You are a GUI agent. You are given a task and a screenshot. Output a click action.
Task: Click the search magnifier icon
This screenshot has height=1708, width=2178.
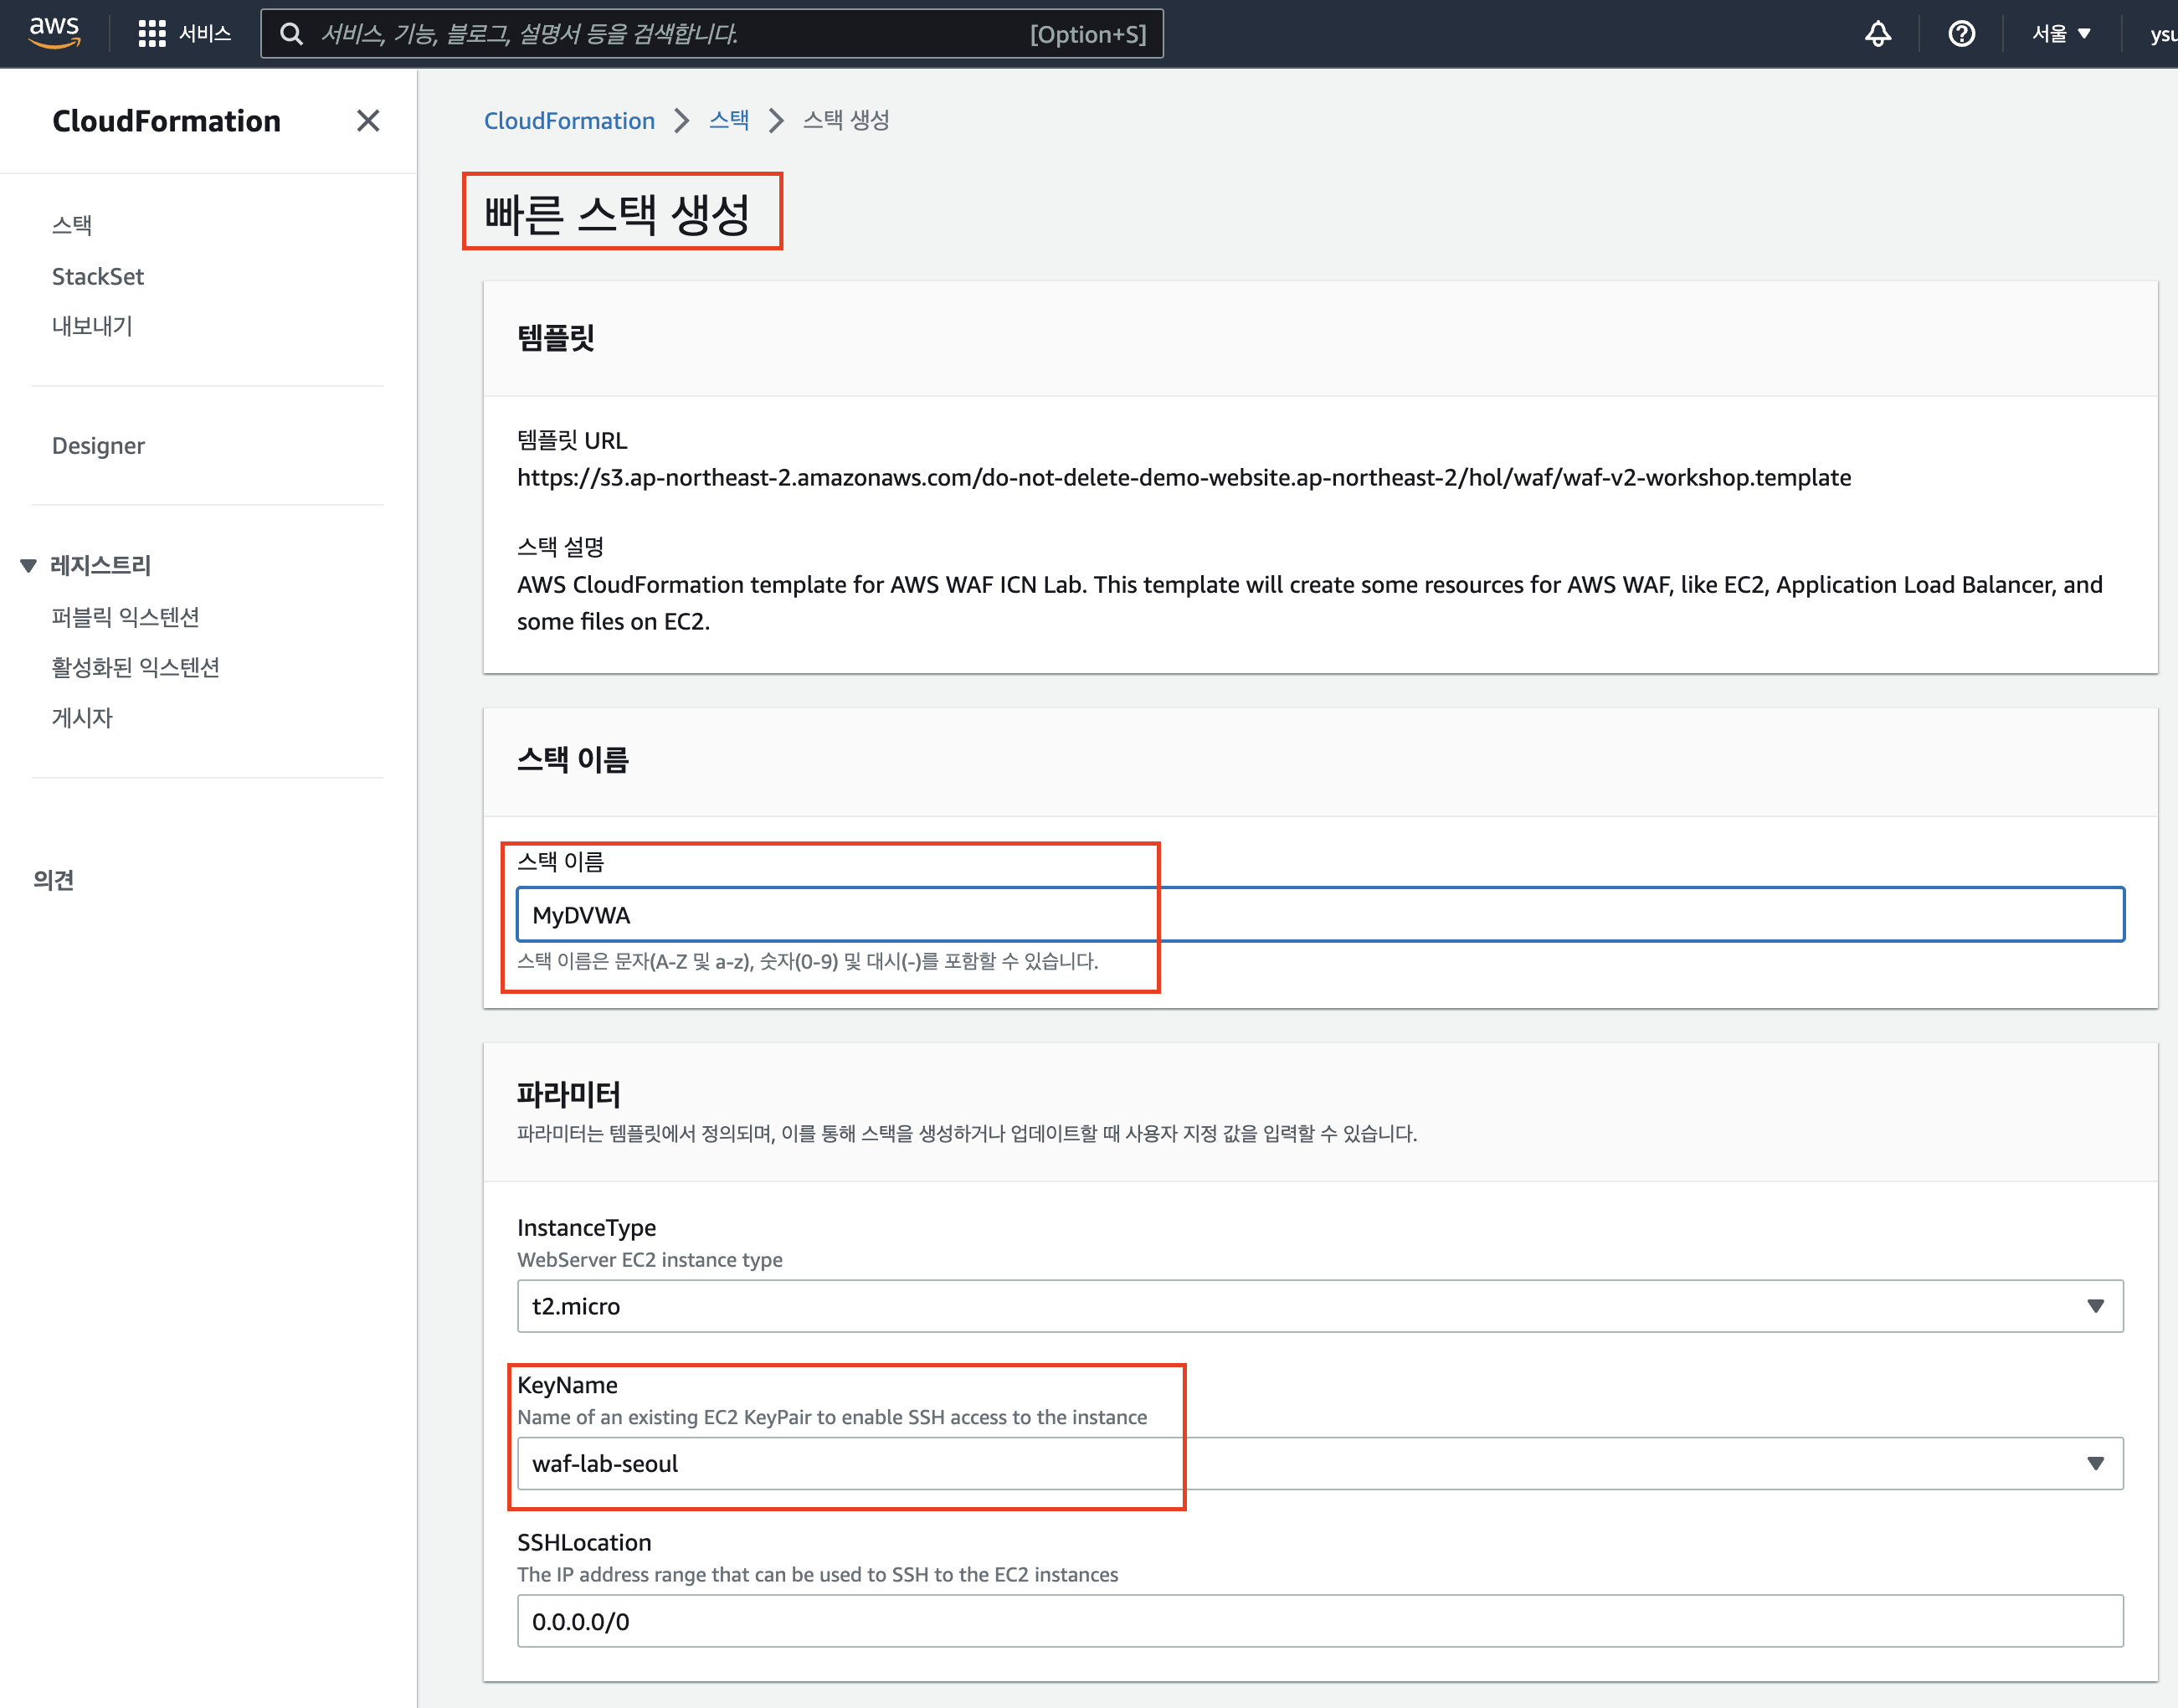coord(290,34)
